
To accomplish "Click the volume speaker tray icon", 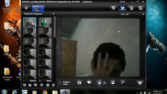I will tap(141, 93).
